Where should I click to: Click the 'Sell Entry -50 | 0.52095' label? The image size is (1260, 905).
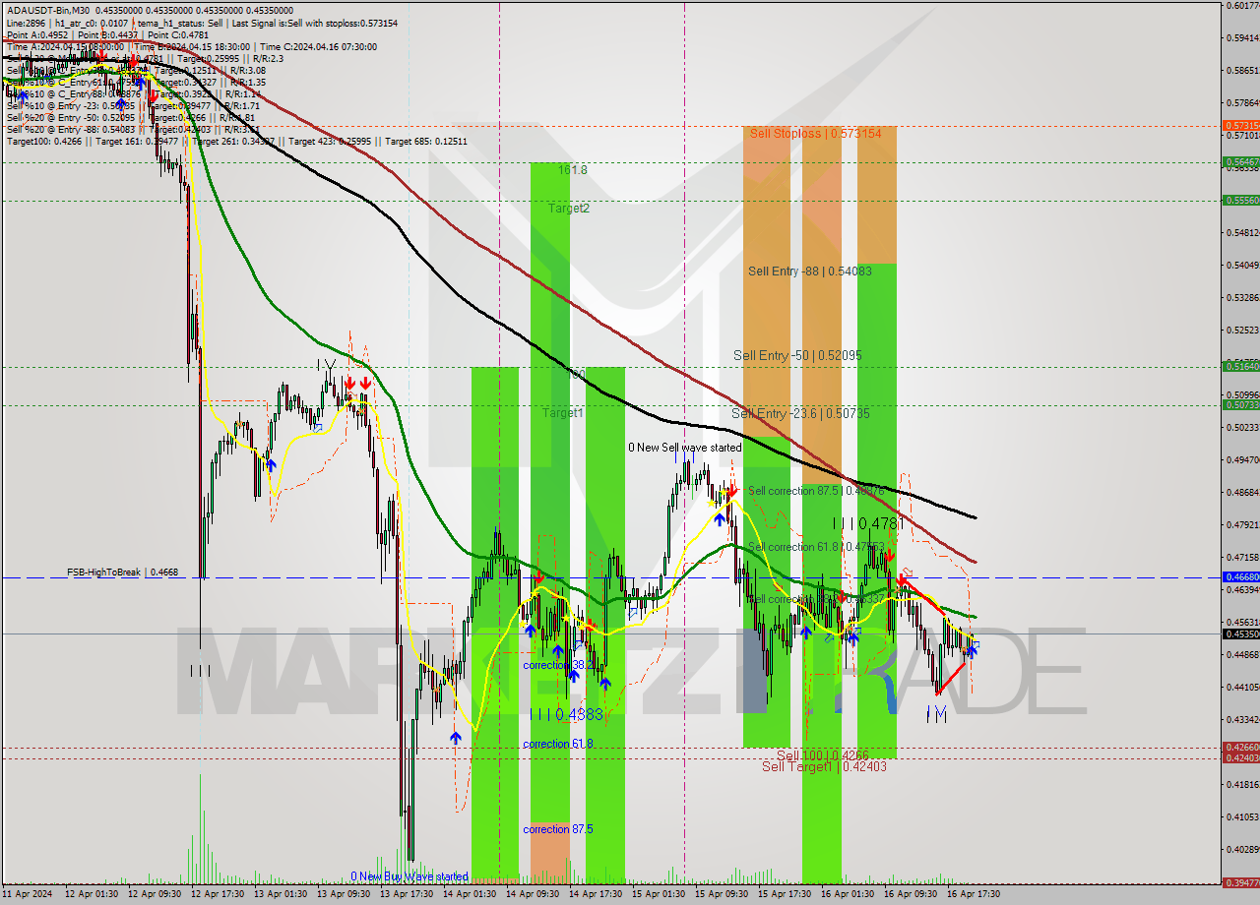point(797,355)
